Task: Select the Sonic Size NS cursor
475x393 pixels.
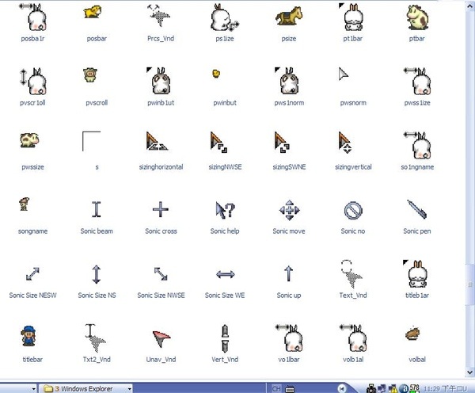Action: 97,274
